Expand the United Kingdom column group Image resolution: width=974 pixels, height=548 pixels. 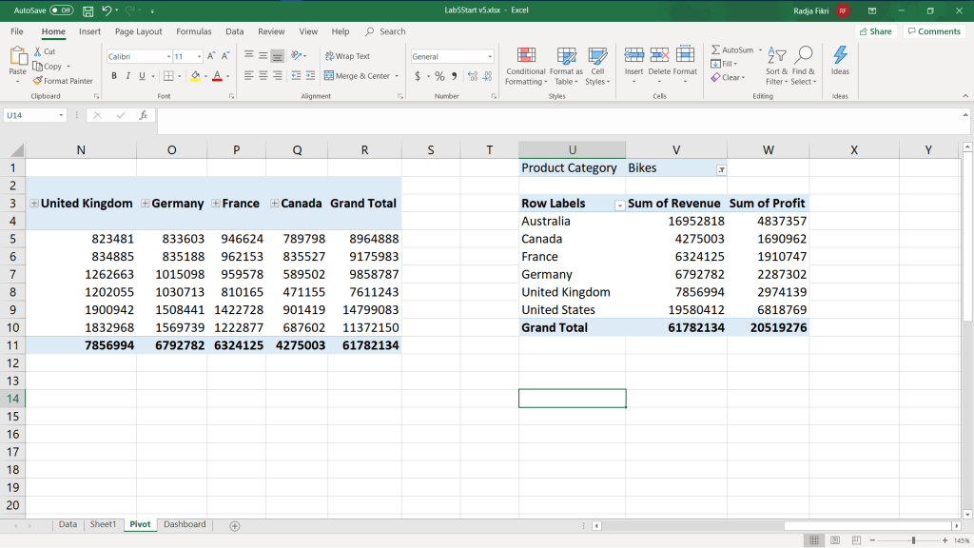(x=34, y=204)
